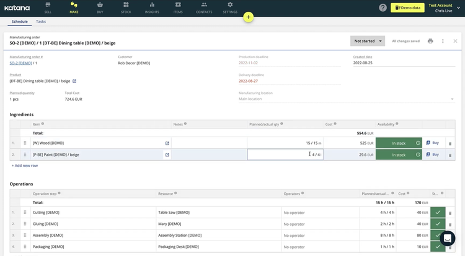Toggle Packaging operation status checkmark
The image size is (465, 256).
(x=438, y=247)
